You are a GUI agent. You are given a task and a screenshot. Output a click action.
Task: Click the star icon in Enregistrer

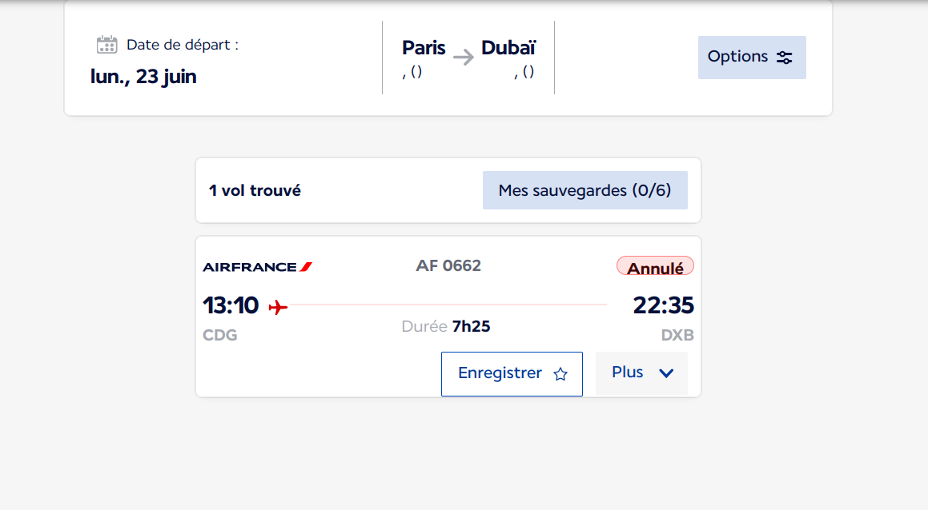pyautogui.click(x=560, y=374)
